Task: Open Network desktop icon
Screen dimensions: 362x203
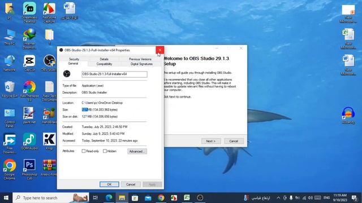Action: 10,63
